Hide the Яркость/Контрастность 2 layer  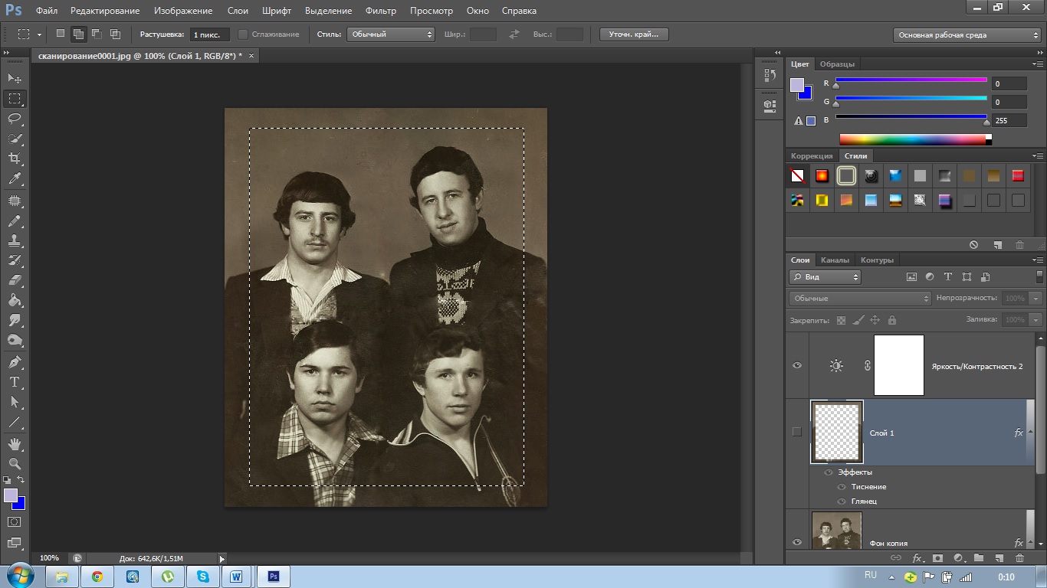[797, 366]
